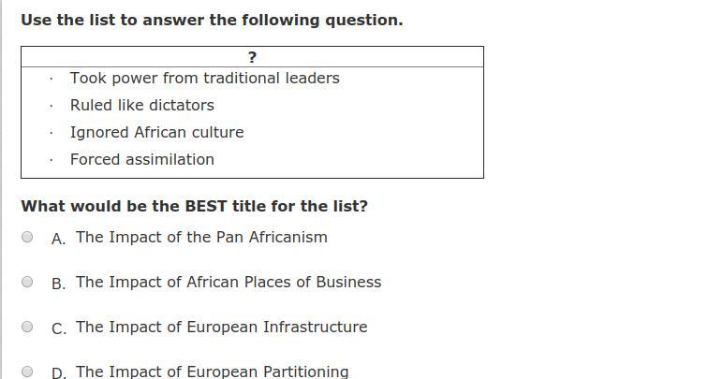Pick 'The Impact of European Infrastructure' answer text
Image resolution: width=708 pixels, height=379 pixels.
tap(221, 327)
